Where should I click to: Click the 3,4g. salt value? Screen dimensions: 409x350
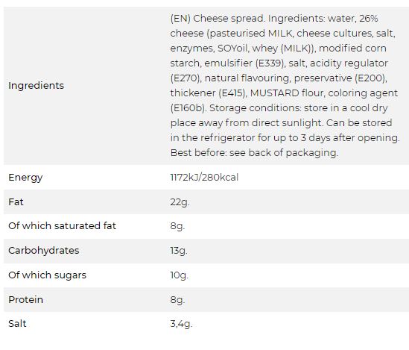(x=181, y=324)
